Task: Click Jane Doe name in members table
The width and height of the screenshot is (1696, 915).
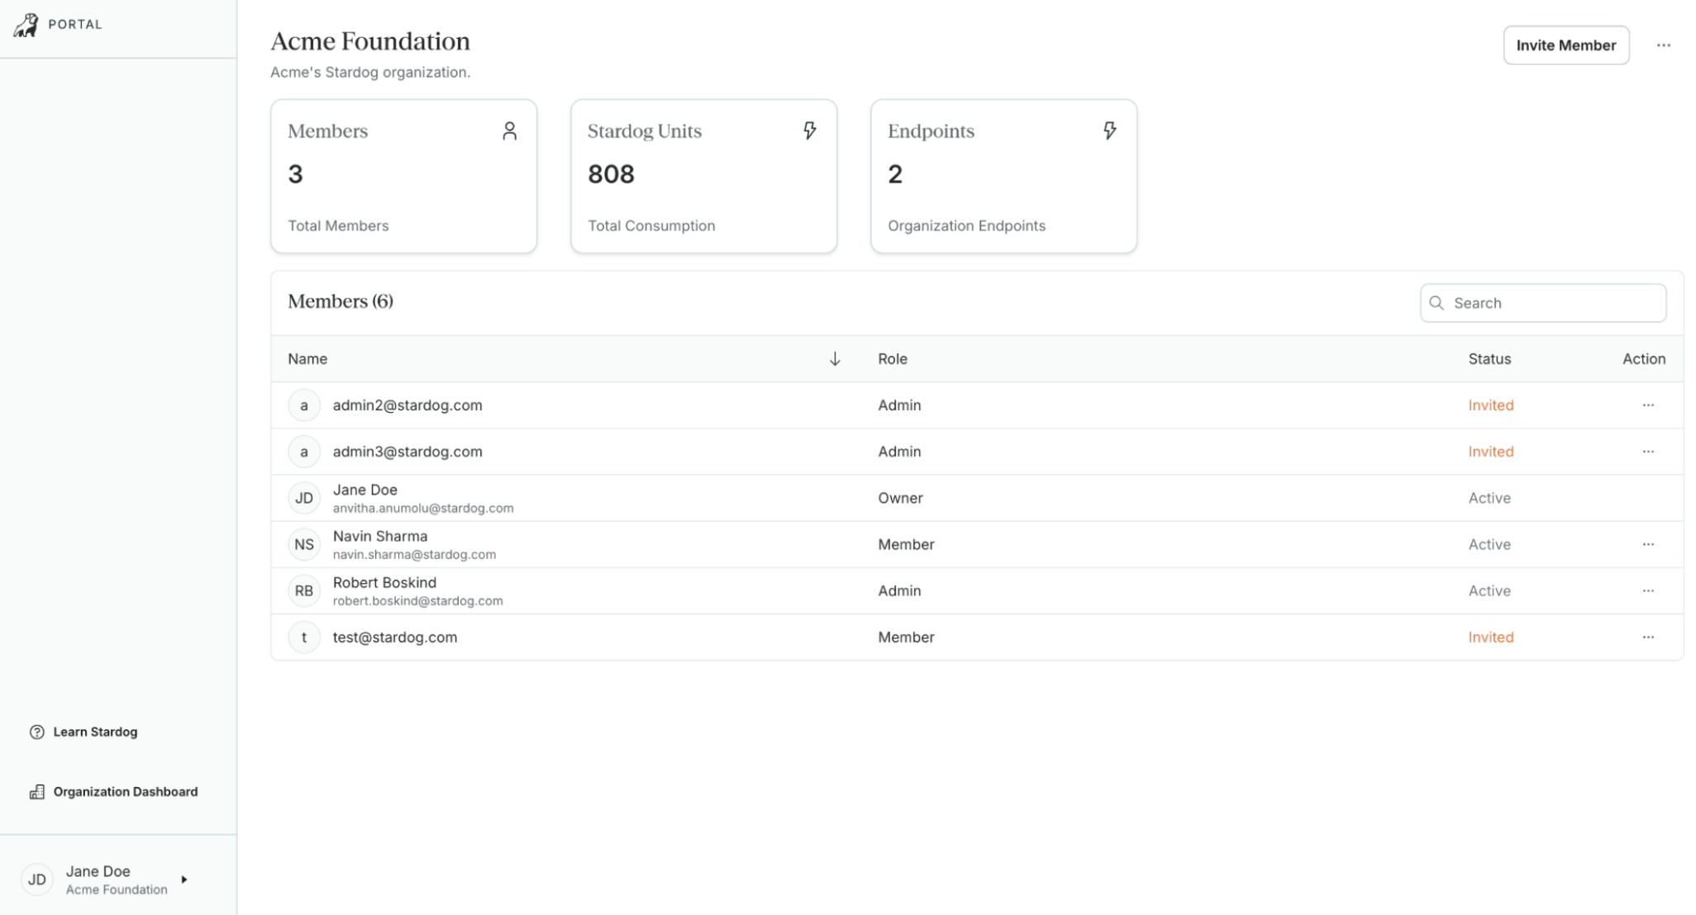Action: pos(365,490)
